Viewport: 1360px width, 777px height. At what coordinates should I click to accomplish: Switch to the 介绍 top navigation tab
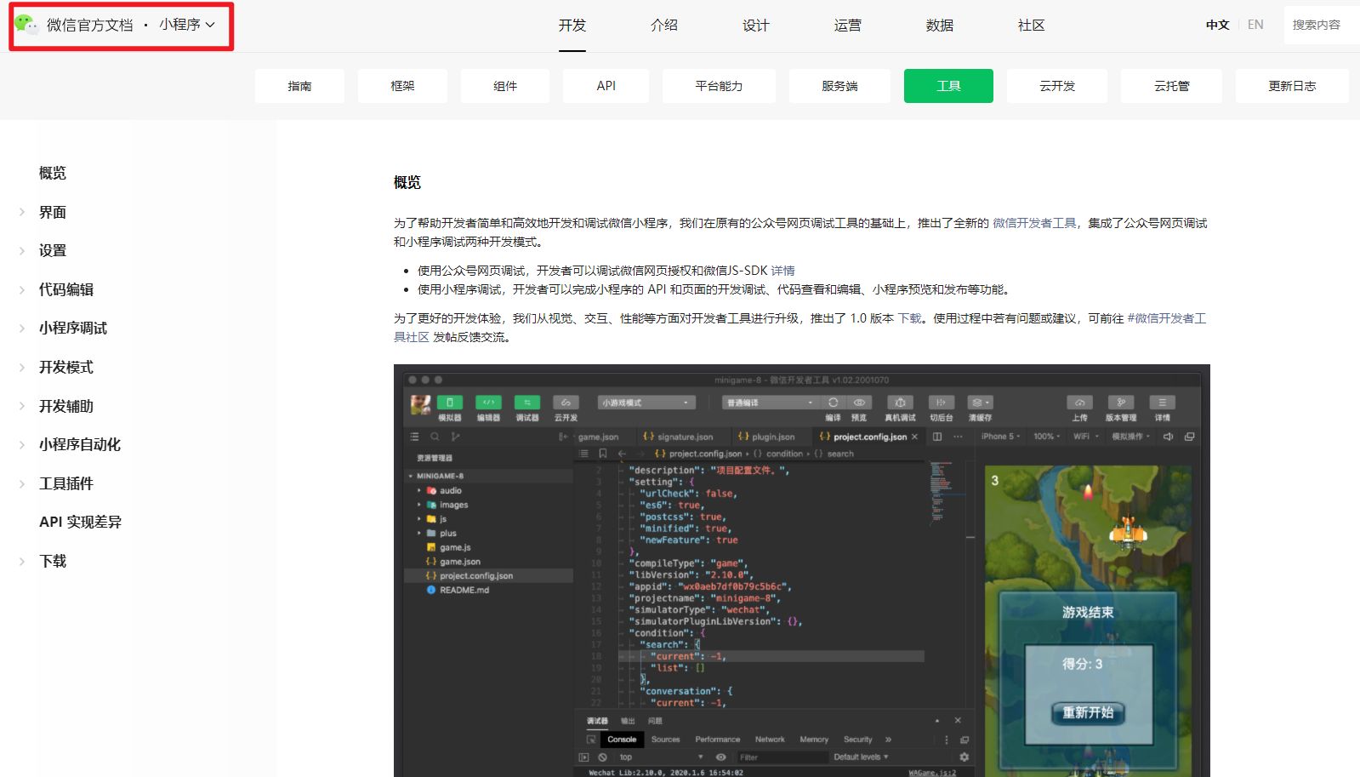coord(664,26)
